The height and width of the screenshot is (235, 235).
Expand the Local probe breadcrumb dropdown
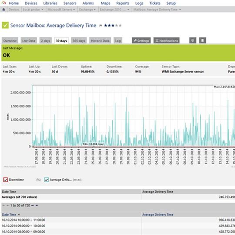pos(42,10)
